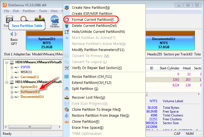Expand the Documents(G:) tree node

(x=12, y=97)
